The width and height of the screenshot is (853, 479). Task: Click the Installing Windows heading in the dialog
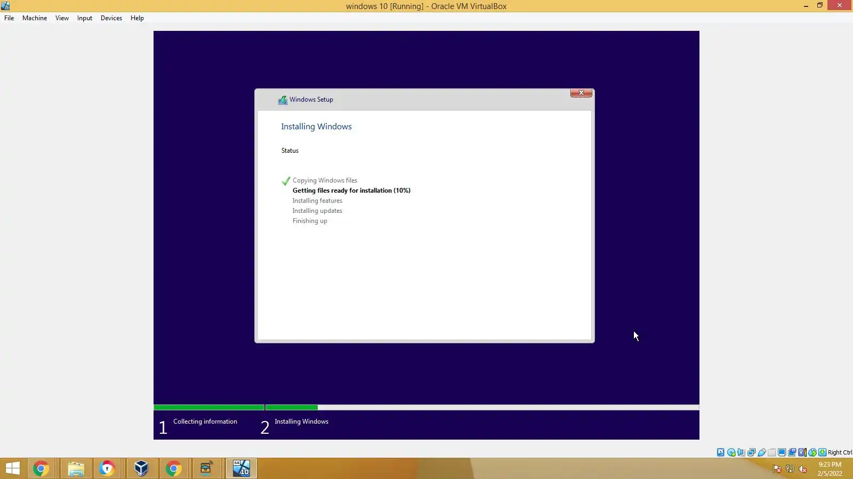click(x=316, y=127)
